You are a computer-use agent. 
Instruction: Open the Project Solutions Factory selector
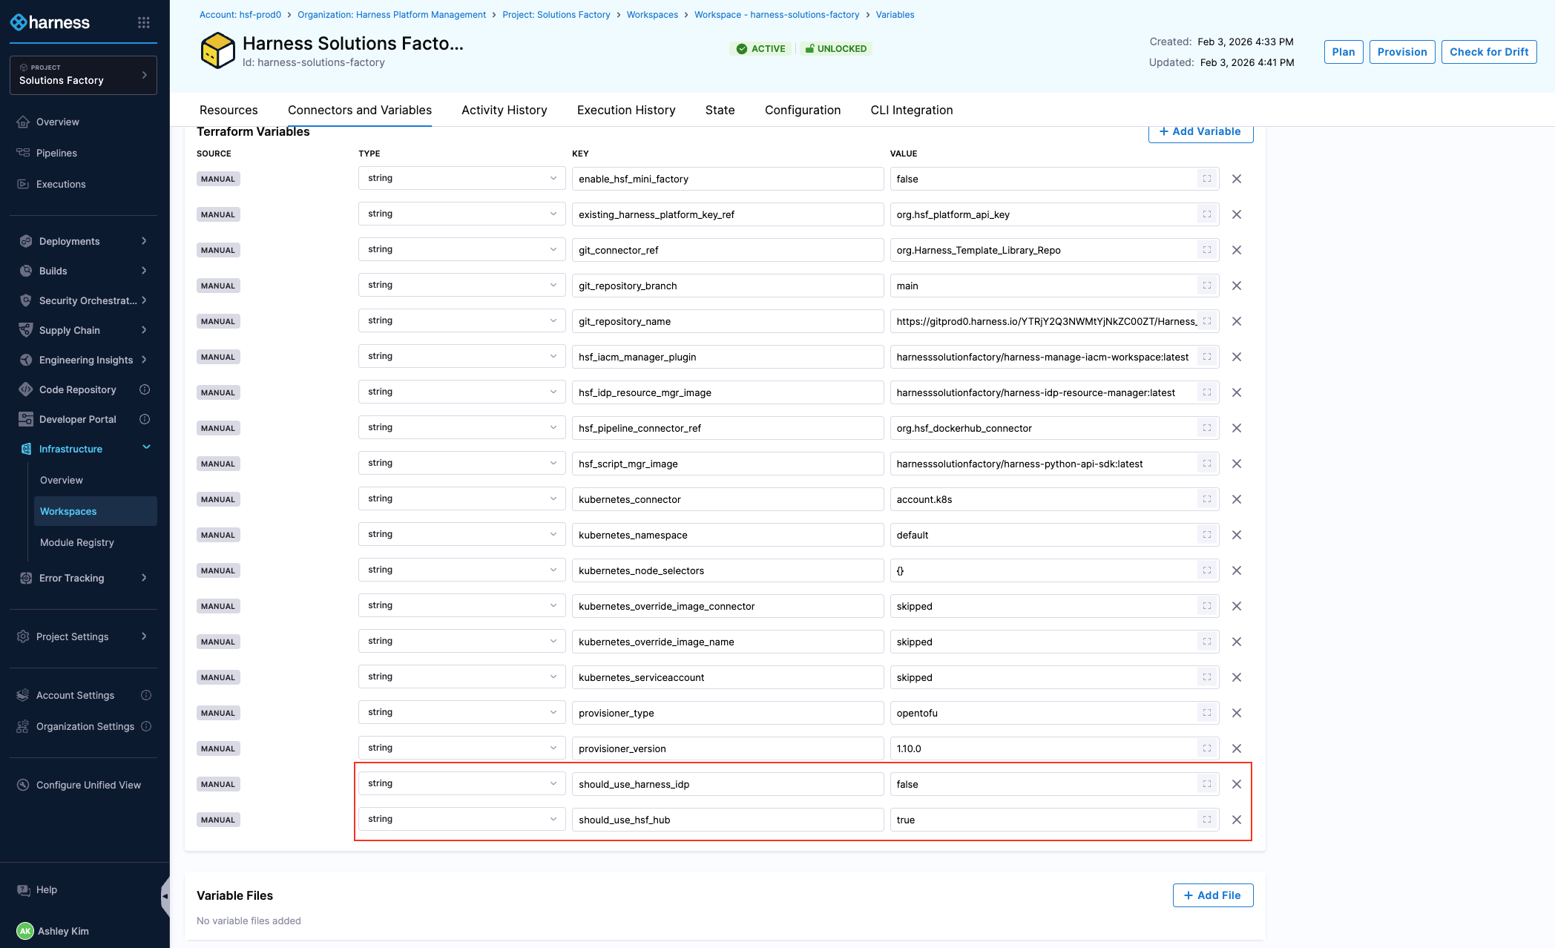click(x=83, y=75)
